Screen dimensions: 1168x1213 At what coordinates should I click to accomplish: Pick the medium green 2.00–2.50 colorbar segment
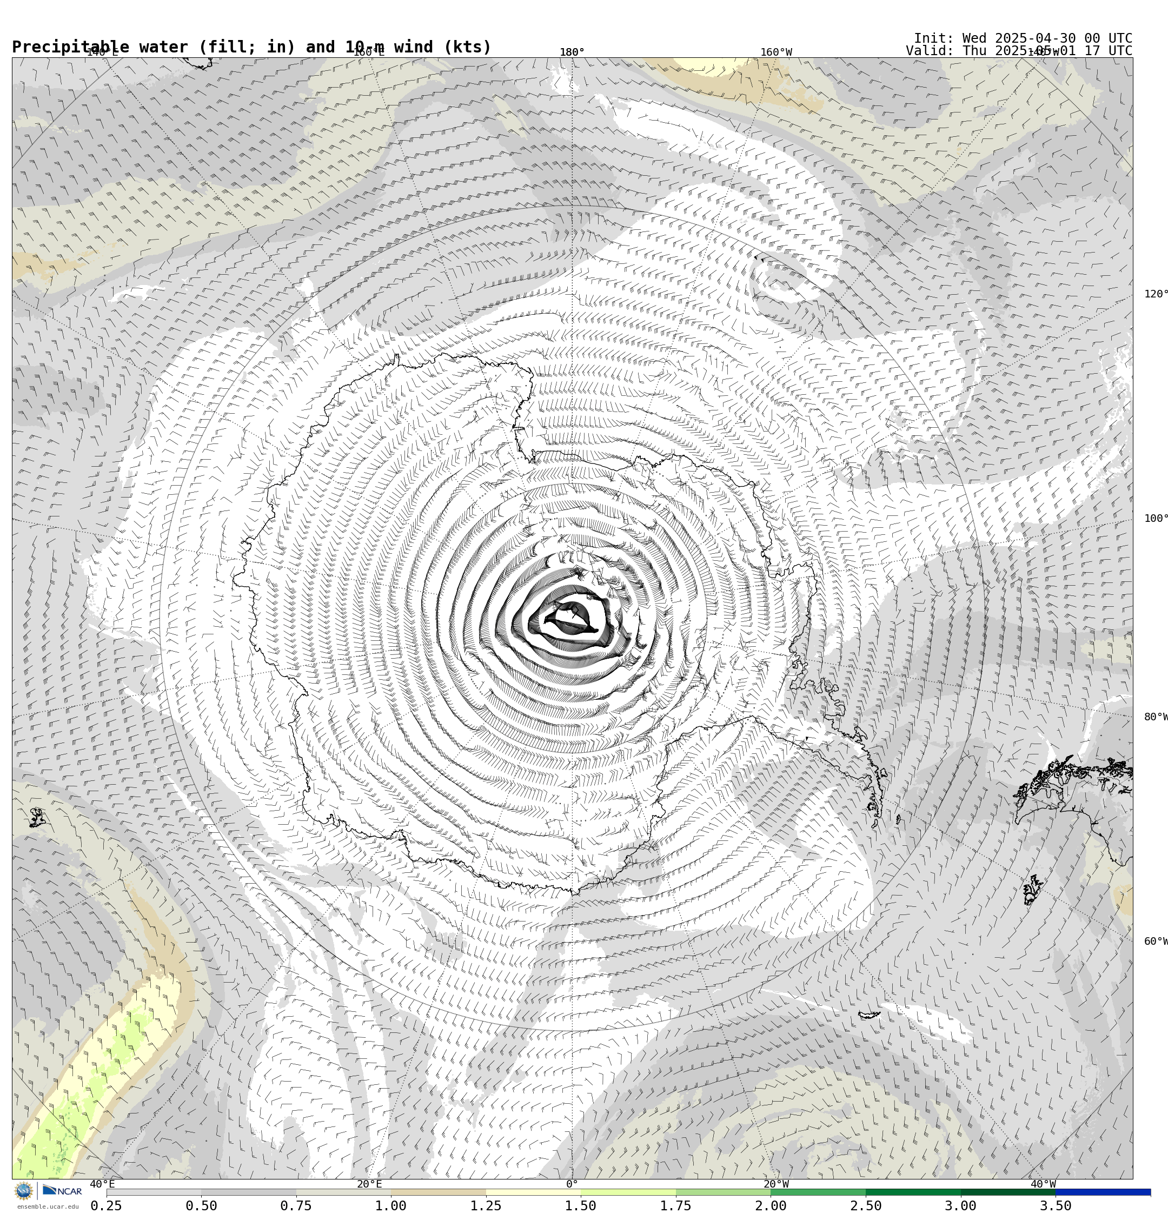coord(818,1192)
